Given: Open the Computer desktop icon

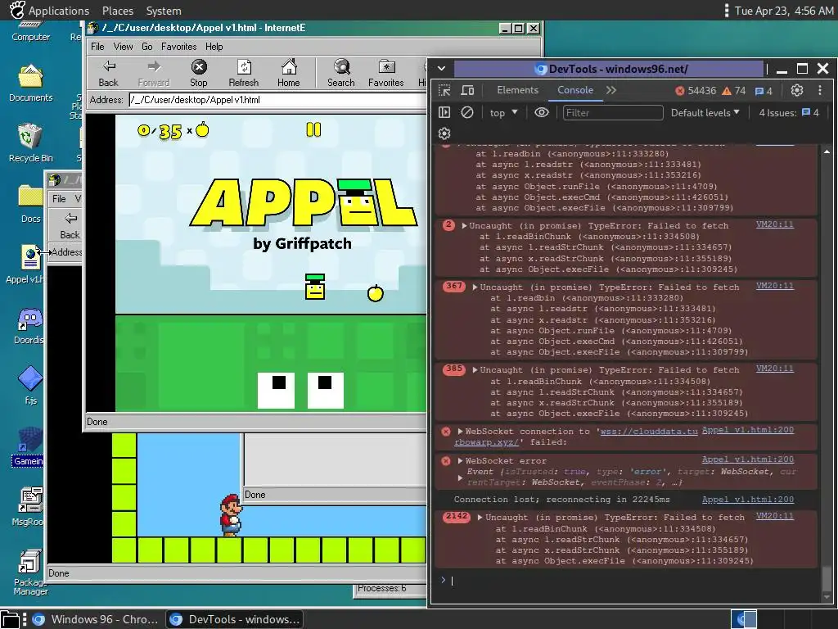Looking at the screenshot, I should [30, 32].
